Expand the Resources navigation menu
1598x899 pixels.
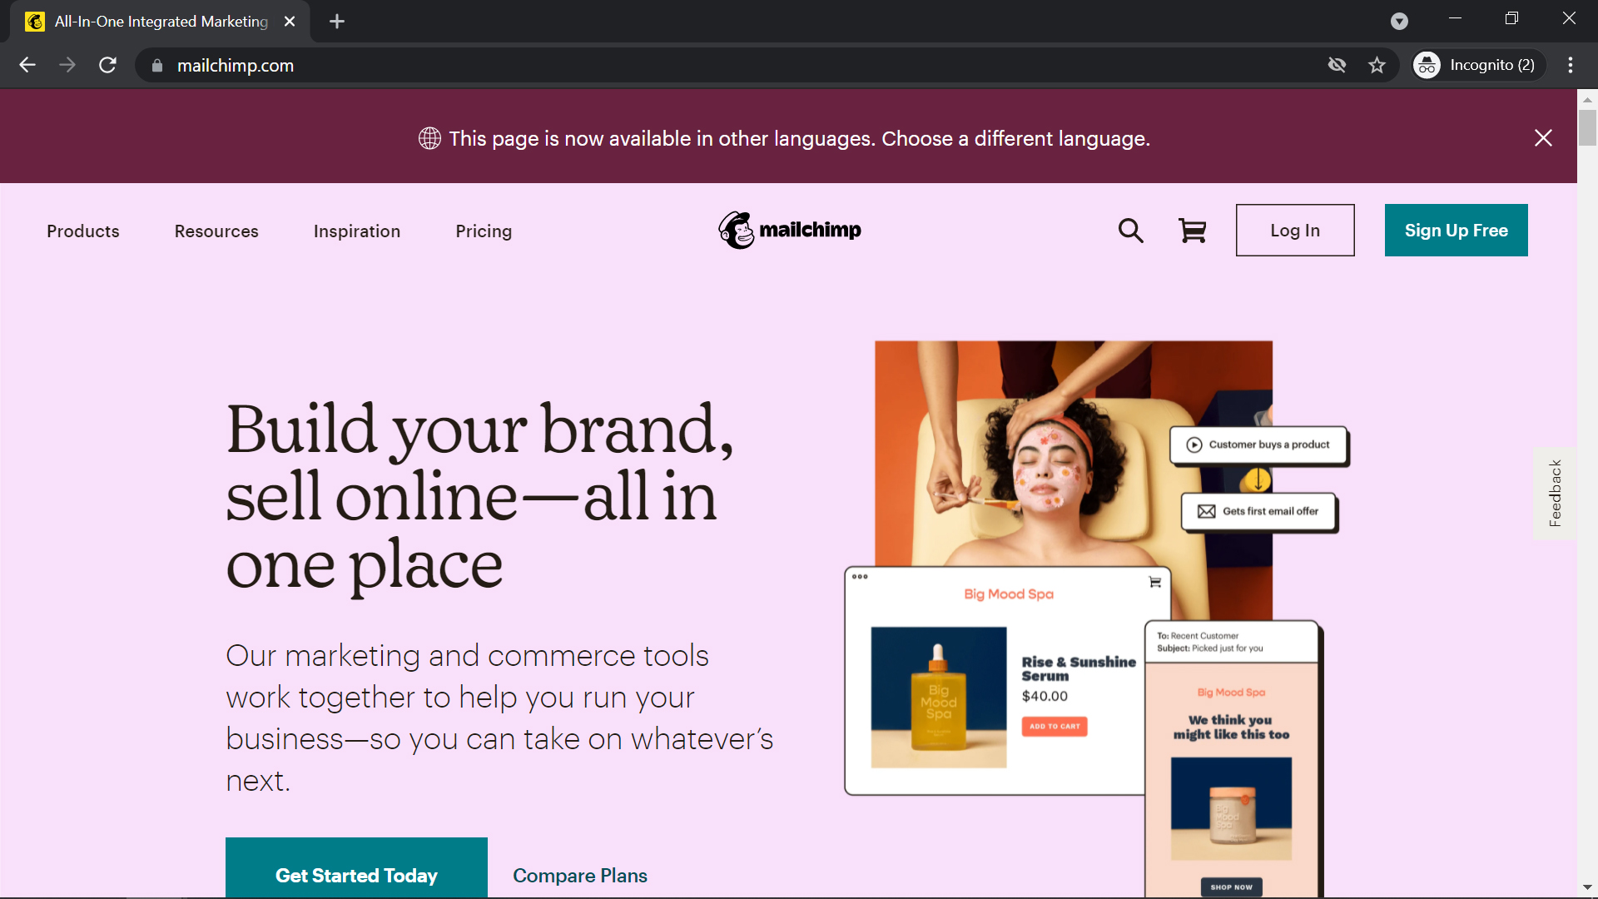216,231
